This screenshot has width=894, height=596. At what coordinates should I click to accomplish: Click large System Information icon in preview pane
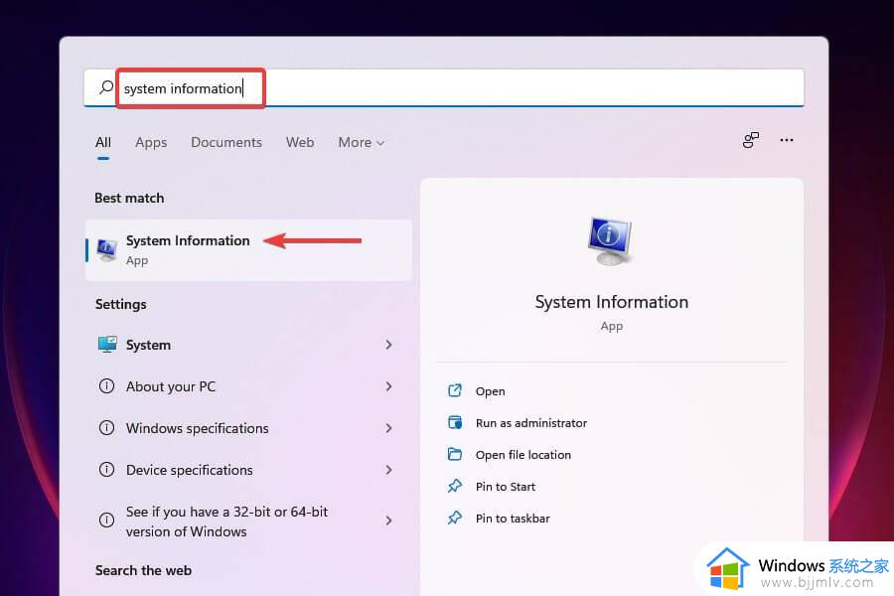[x=611, y=241]
